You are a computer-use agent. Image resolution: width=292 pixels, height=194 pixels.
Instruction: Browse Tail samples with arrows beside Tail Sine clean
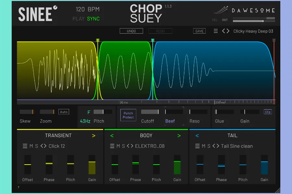point(216,146)
